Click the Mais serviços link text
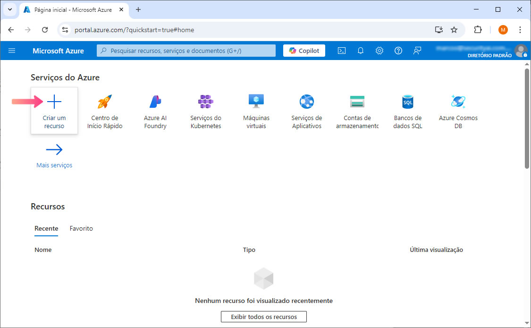Image resolution: width=531 pixels, height=328 pixels. click(x=54, y=165)
